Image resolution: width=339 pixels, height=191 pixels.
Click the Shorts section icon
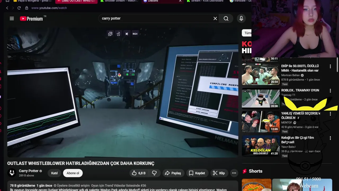[x=244, y=171]
